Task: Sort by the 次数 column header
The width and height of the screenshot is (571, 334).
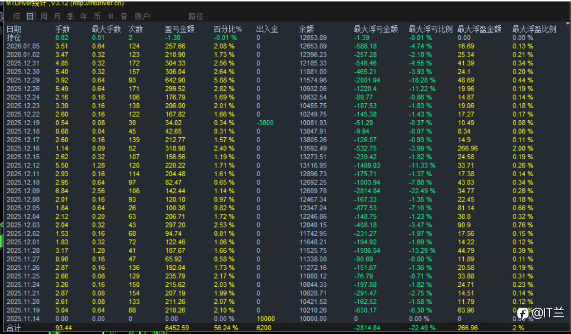Action: [136, 29]
